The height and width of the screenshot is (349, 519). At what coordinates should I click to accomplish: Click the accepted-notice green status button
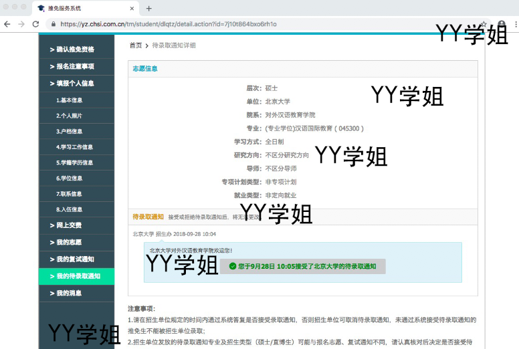(x=303, y=266)
